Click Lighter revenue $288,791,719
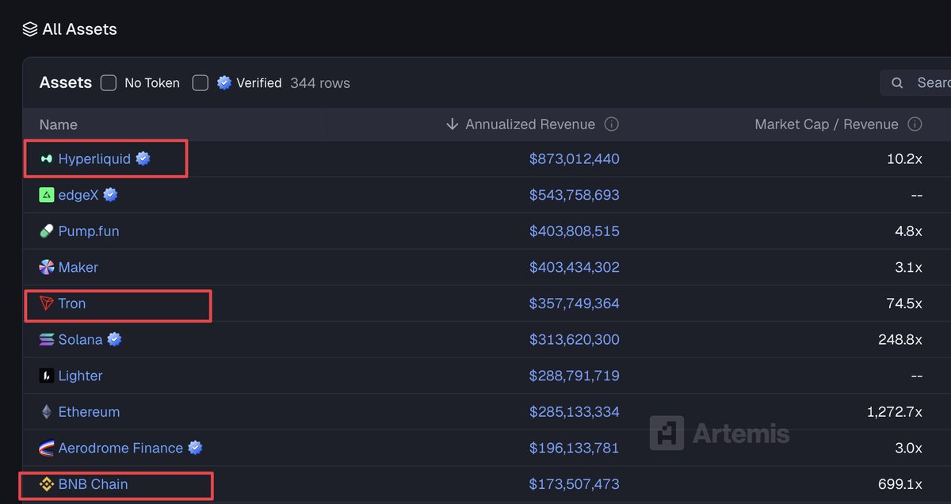 [575, 376]
